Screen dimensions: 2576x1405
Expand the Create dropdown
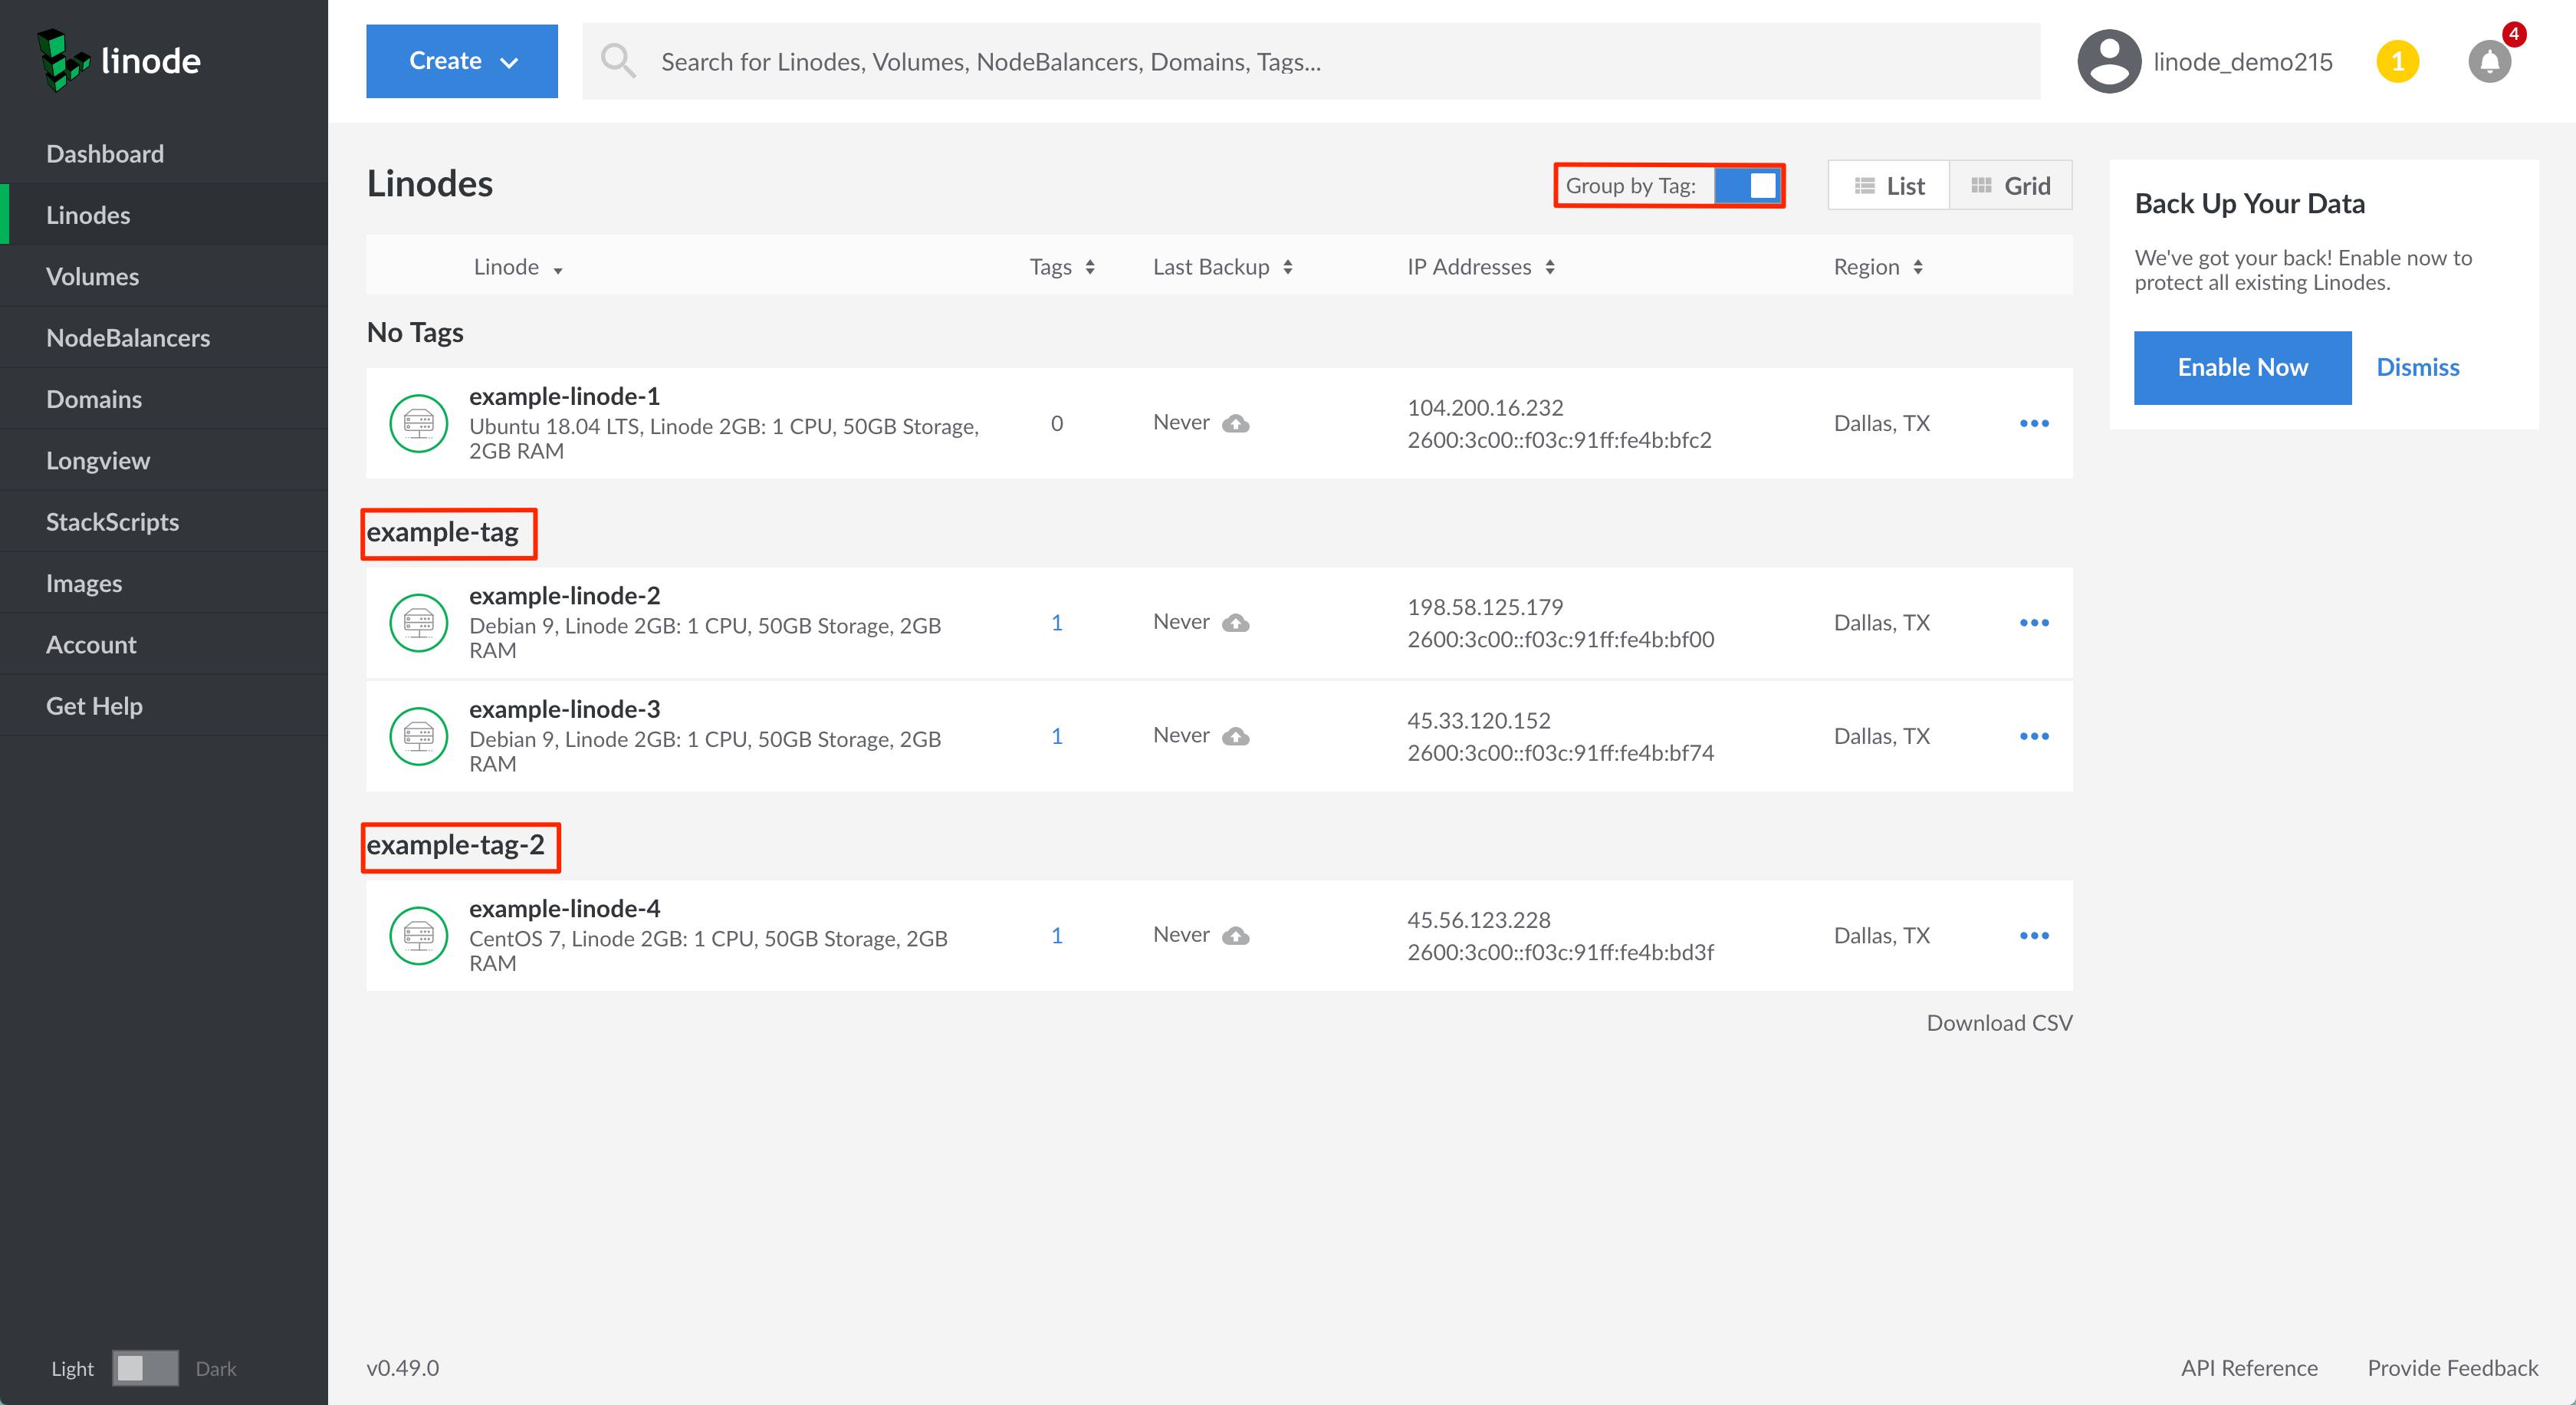click(x=462, y=61)
